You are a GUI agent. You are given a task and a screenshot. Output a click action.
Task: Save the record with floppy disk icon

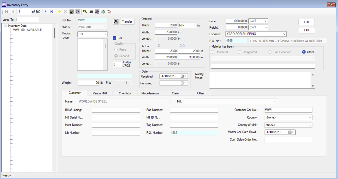point(72,12)
